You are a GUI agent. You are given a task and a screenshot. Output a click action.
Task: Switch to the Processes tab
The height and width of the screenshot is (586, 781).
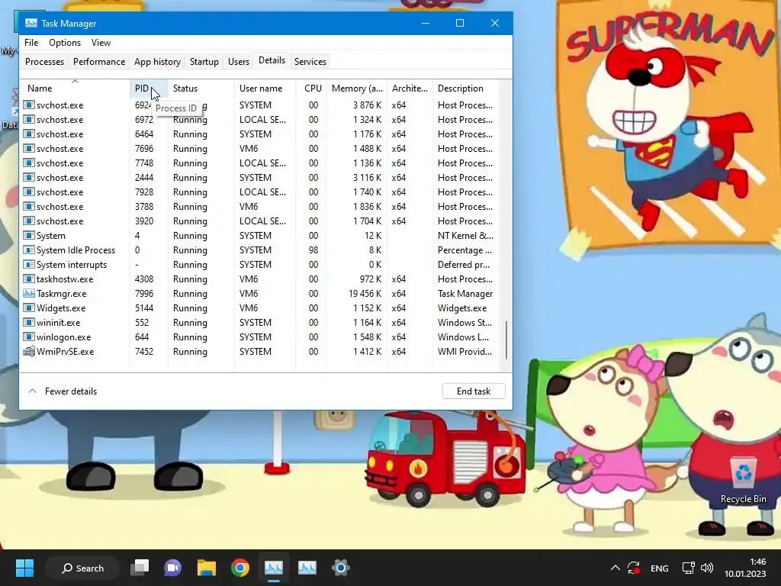pos(44,61)
